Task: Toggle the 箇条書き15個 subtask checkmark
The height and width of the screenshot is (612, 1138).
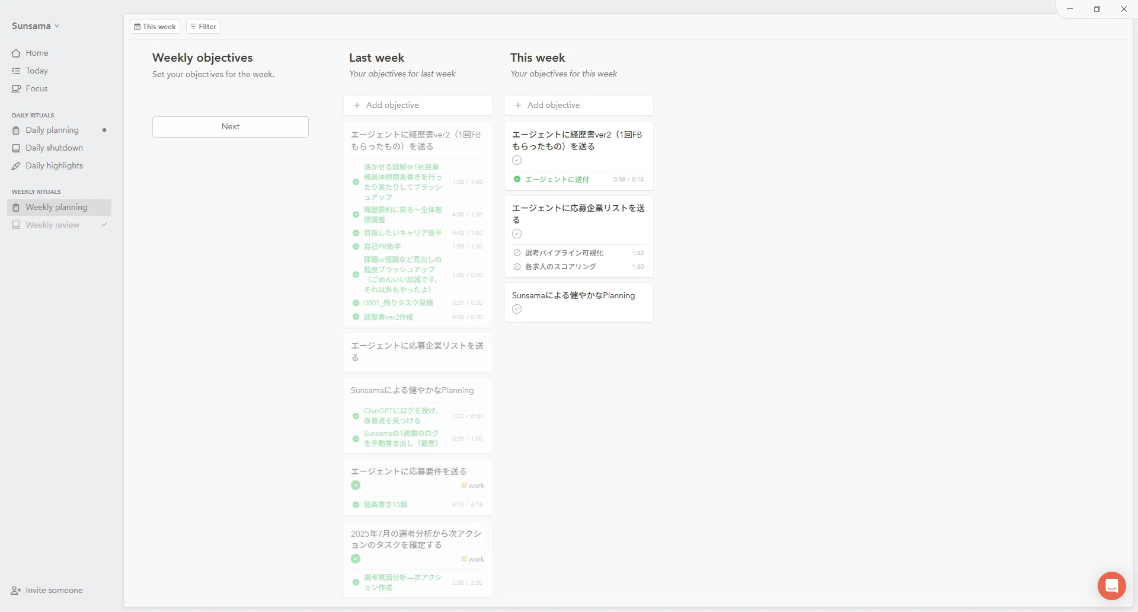Action: pyautogui.click(x=356, y=505)
